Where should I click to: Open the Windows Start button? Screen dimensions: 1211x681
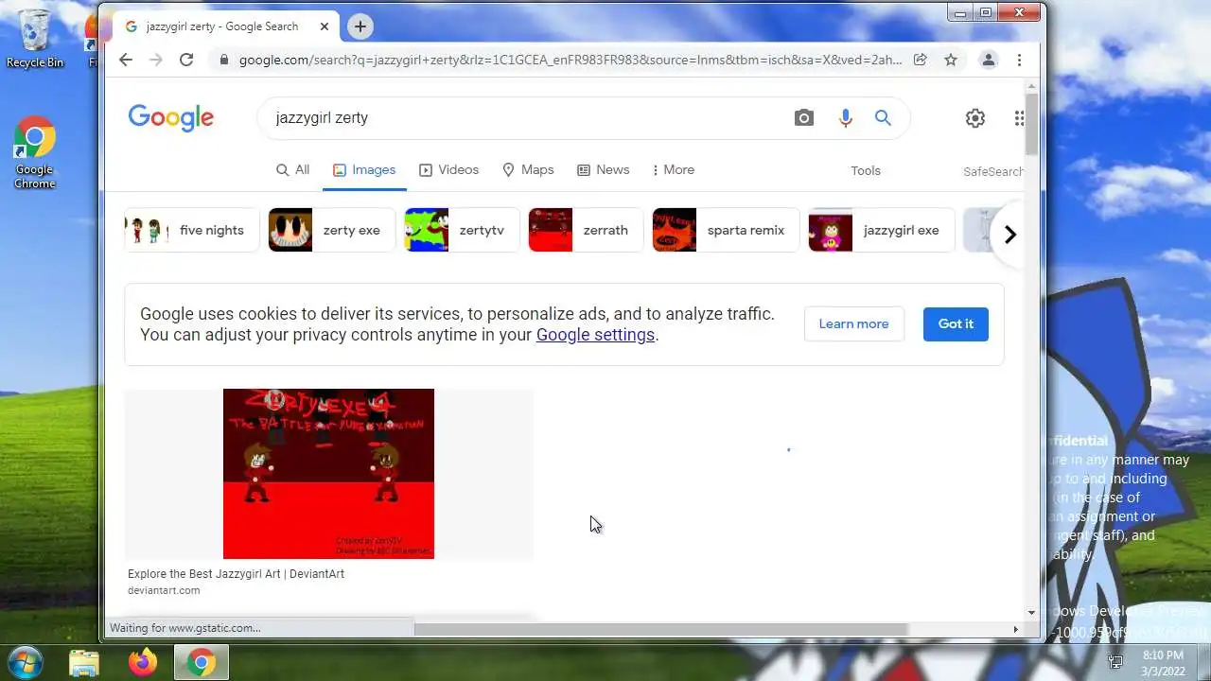(24, 661)
